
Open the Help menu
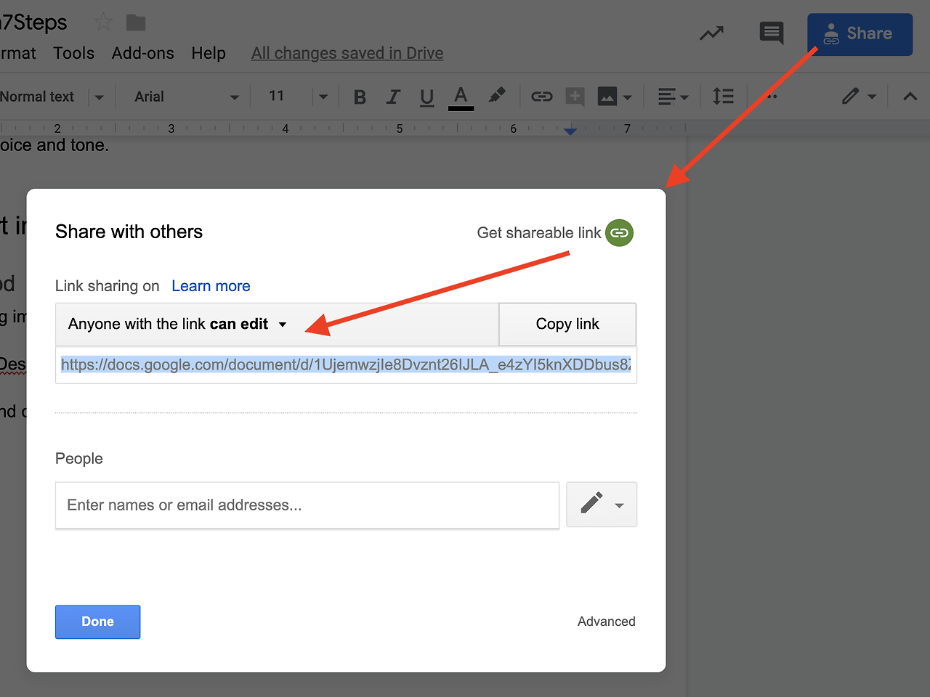209,53
